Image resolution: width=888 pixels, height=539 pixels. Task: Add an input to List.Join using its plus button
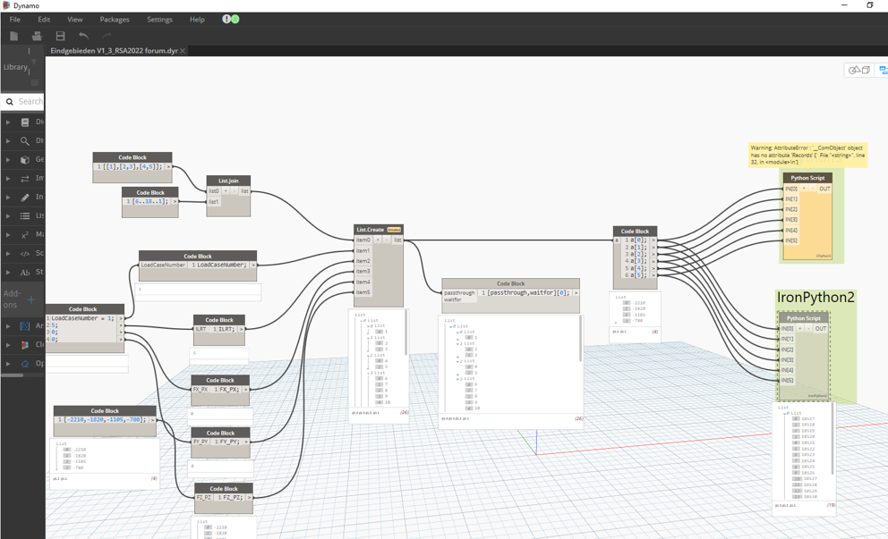[226, 190]
